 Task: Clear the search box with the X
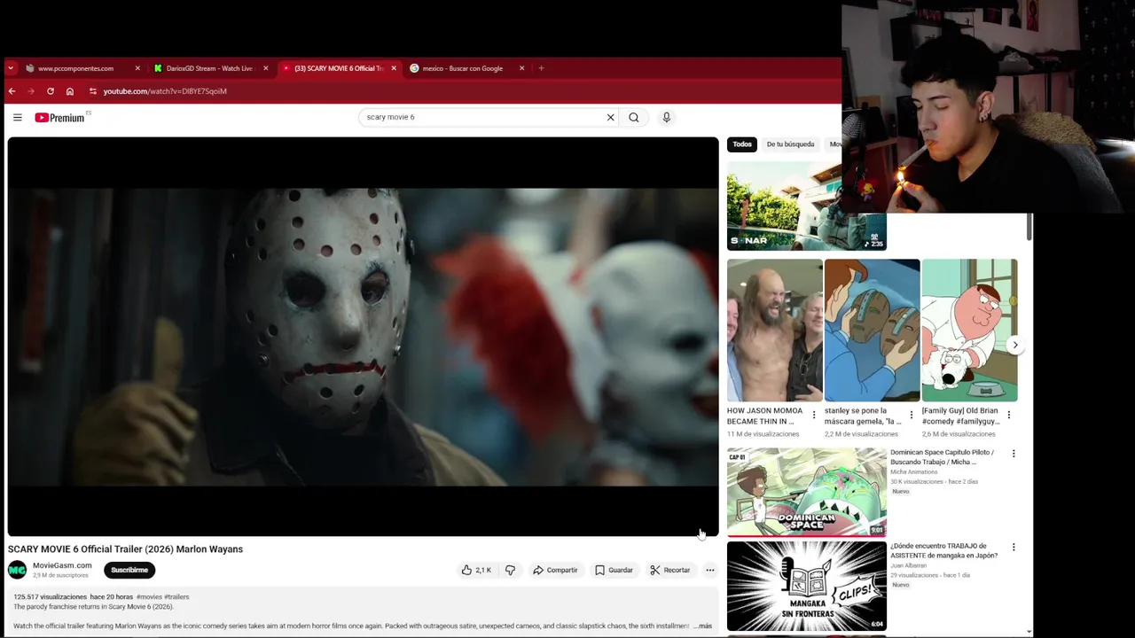pos(610,117)
